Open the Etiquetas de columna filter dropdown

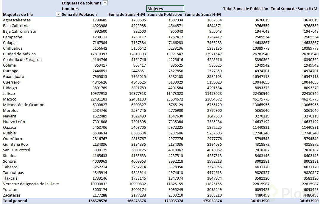(105, 3)
